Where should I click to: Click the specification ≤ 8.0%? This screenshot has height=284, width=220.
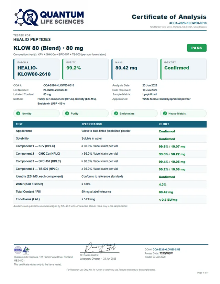[86, 184]
